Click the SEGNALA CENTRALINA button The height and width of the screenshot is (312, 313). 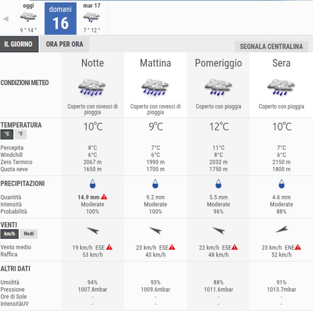coord(271,47)
